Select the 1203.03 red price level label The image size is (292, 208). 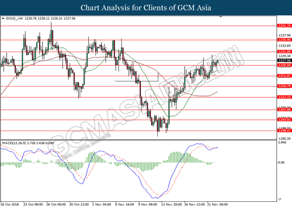point(284,120)
